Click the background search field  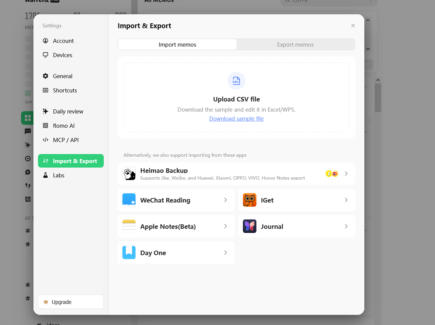pos(329,2)
